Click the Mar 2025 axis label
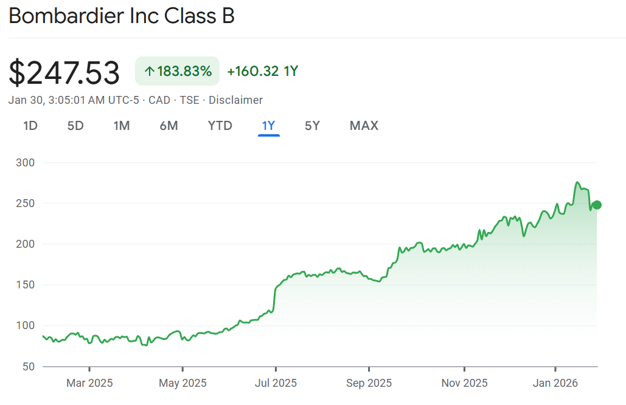The height and width of the screenshot is (405, 626). (x=89, y=383)
